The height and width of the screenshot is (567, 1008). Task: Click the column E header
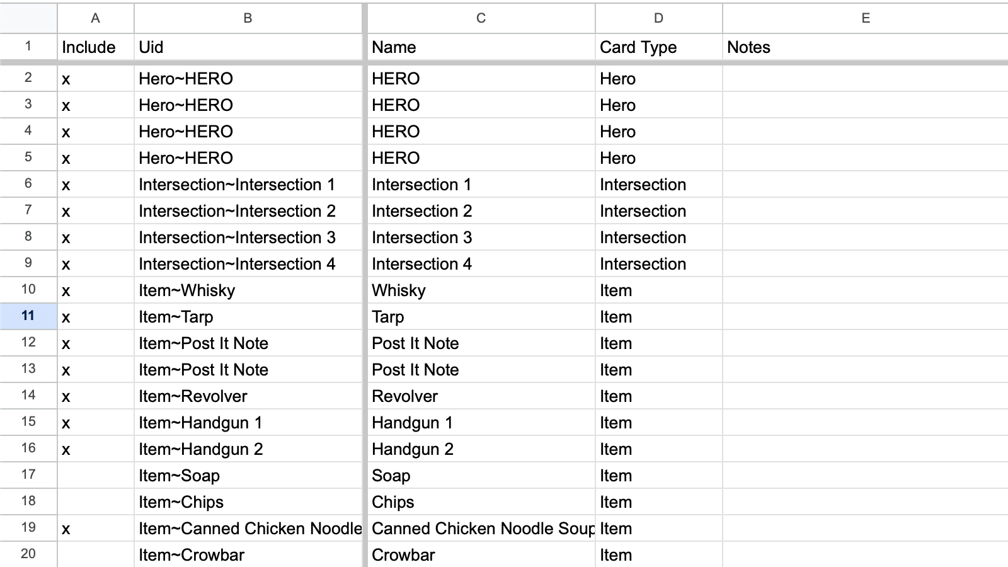click(x=865, y=18)
